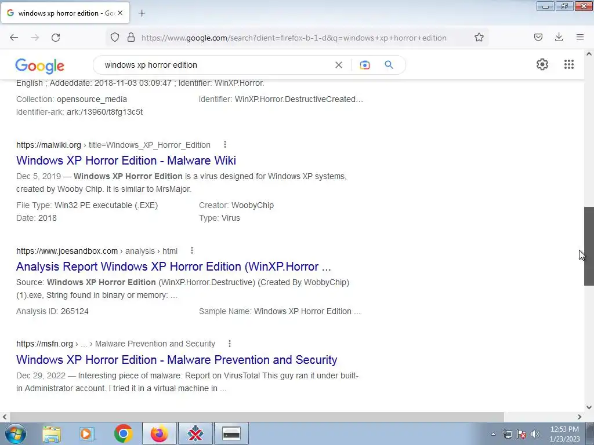Open the tracking protection shield
This screenshot has width=594, height=445.
tap(115, 38)
